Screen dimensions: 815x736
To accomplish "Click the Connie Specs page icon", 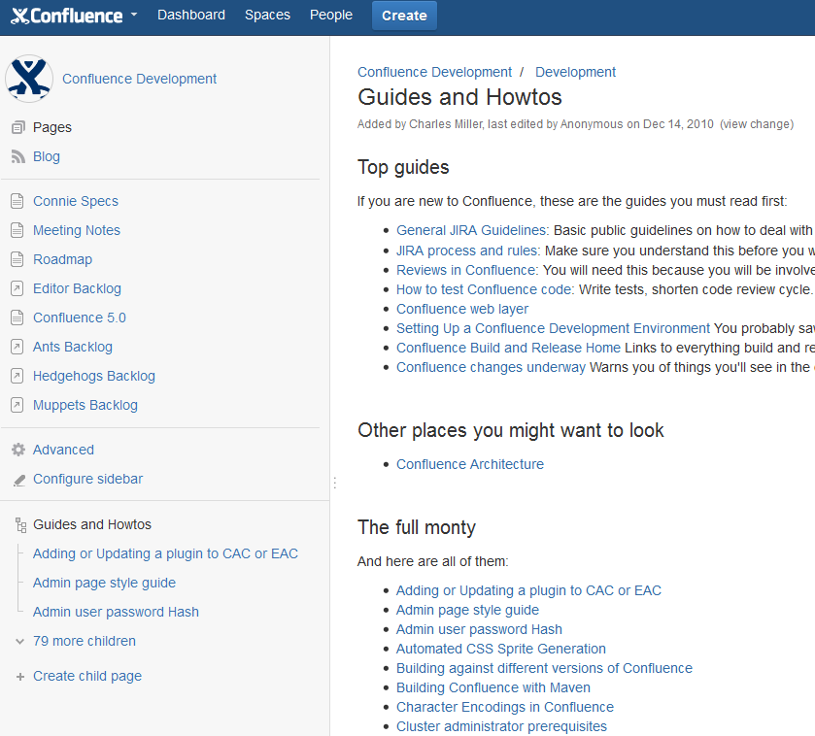I will pos(17,201).
